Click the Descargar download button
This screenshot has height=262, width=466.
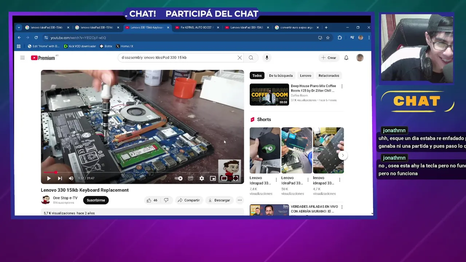point(219,200)
